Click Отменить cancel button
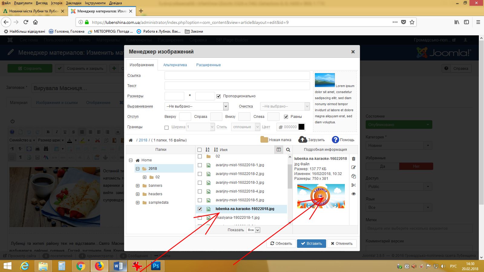Image resolution: width=484 pixels, height=272 pixels. [x=342, y=244]
